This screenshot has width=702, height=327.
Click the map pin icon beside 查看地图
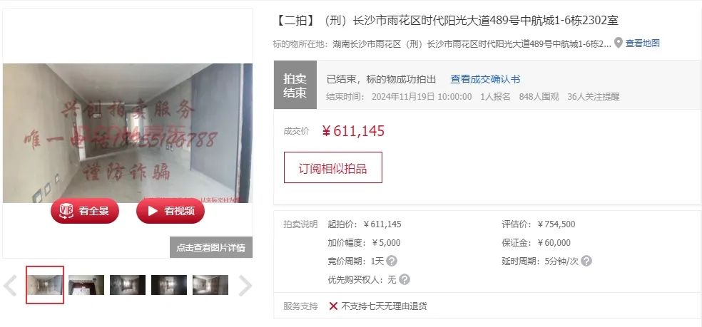tap(619, 43)
